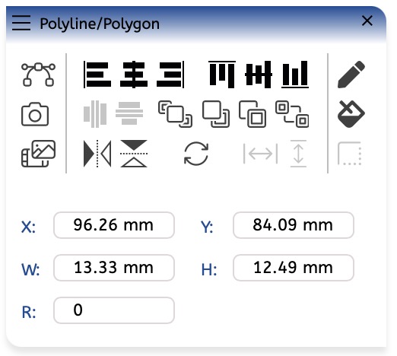Click the X position field 96.26 mm
Viewport: 397px width, 356px height.
(114, 225)
